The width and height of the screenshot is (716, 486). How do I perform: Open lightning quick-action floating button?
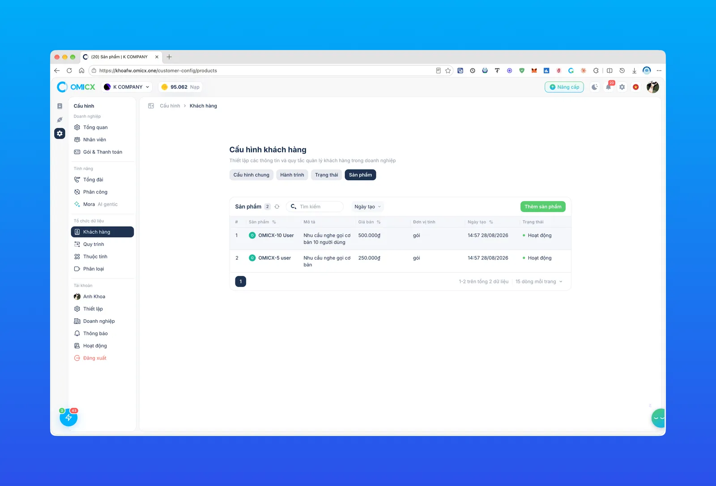coord(68,418)
